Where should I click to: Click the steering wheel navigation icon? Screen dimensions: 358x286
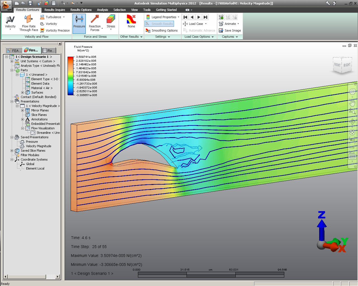(x=352, y=92)
